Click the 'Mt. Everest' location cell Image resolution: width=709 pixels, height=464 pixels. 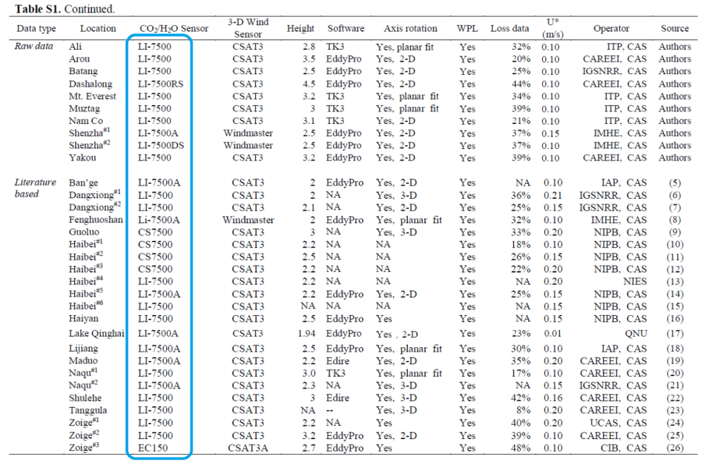[93, 96]
